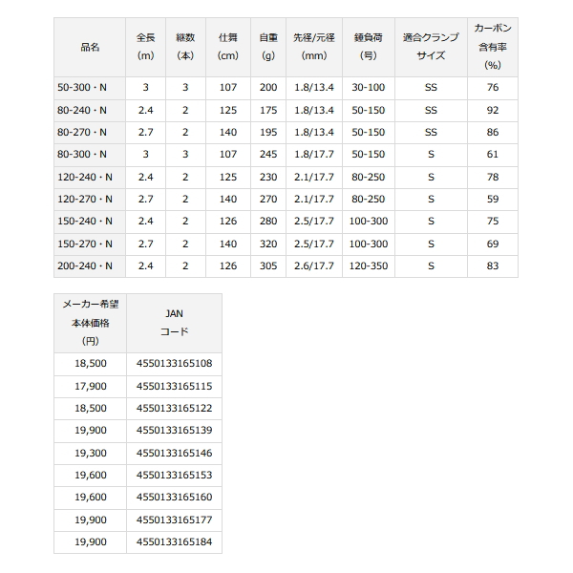The image size is (573, 573).
Task: Select the 120-240・N product name cell
Action: (90, 178)
